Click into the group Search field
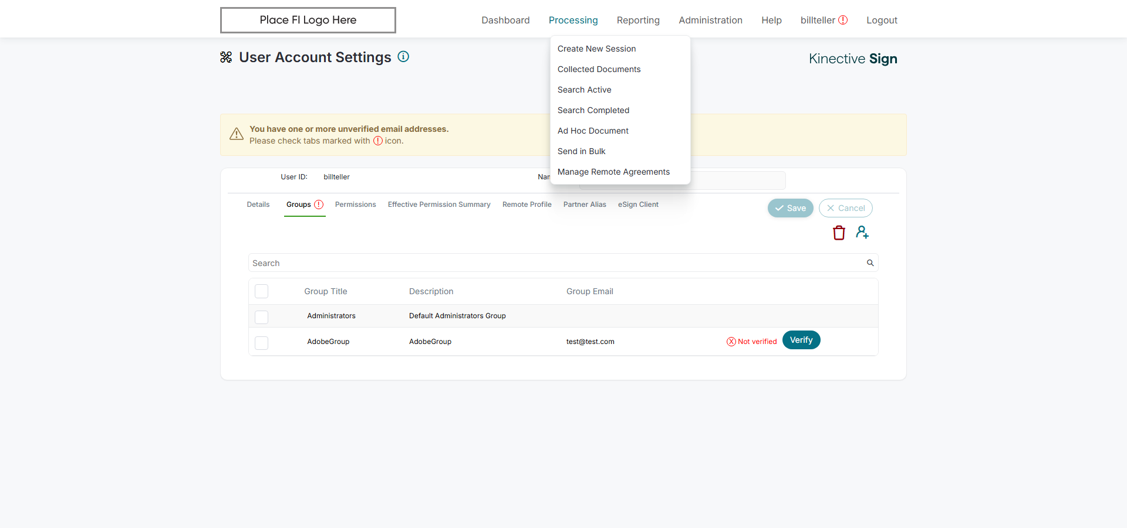Screen dimensions: 1127x528 [552, 263]
